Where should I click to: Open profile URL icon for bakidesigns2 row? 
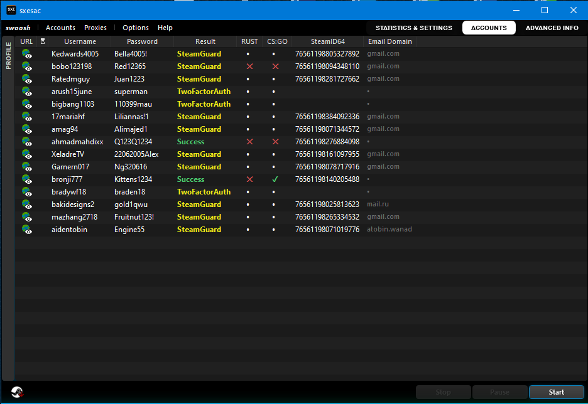click(26, 205)
